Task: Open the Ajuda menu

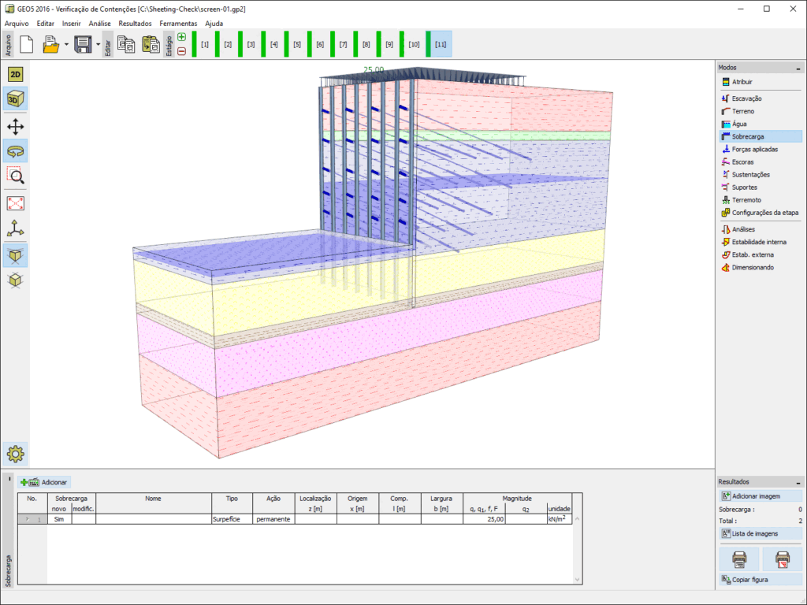Action: [x=214, y=24]
